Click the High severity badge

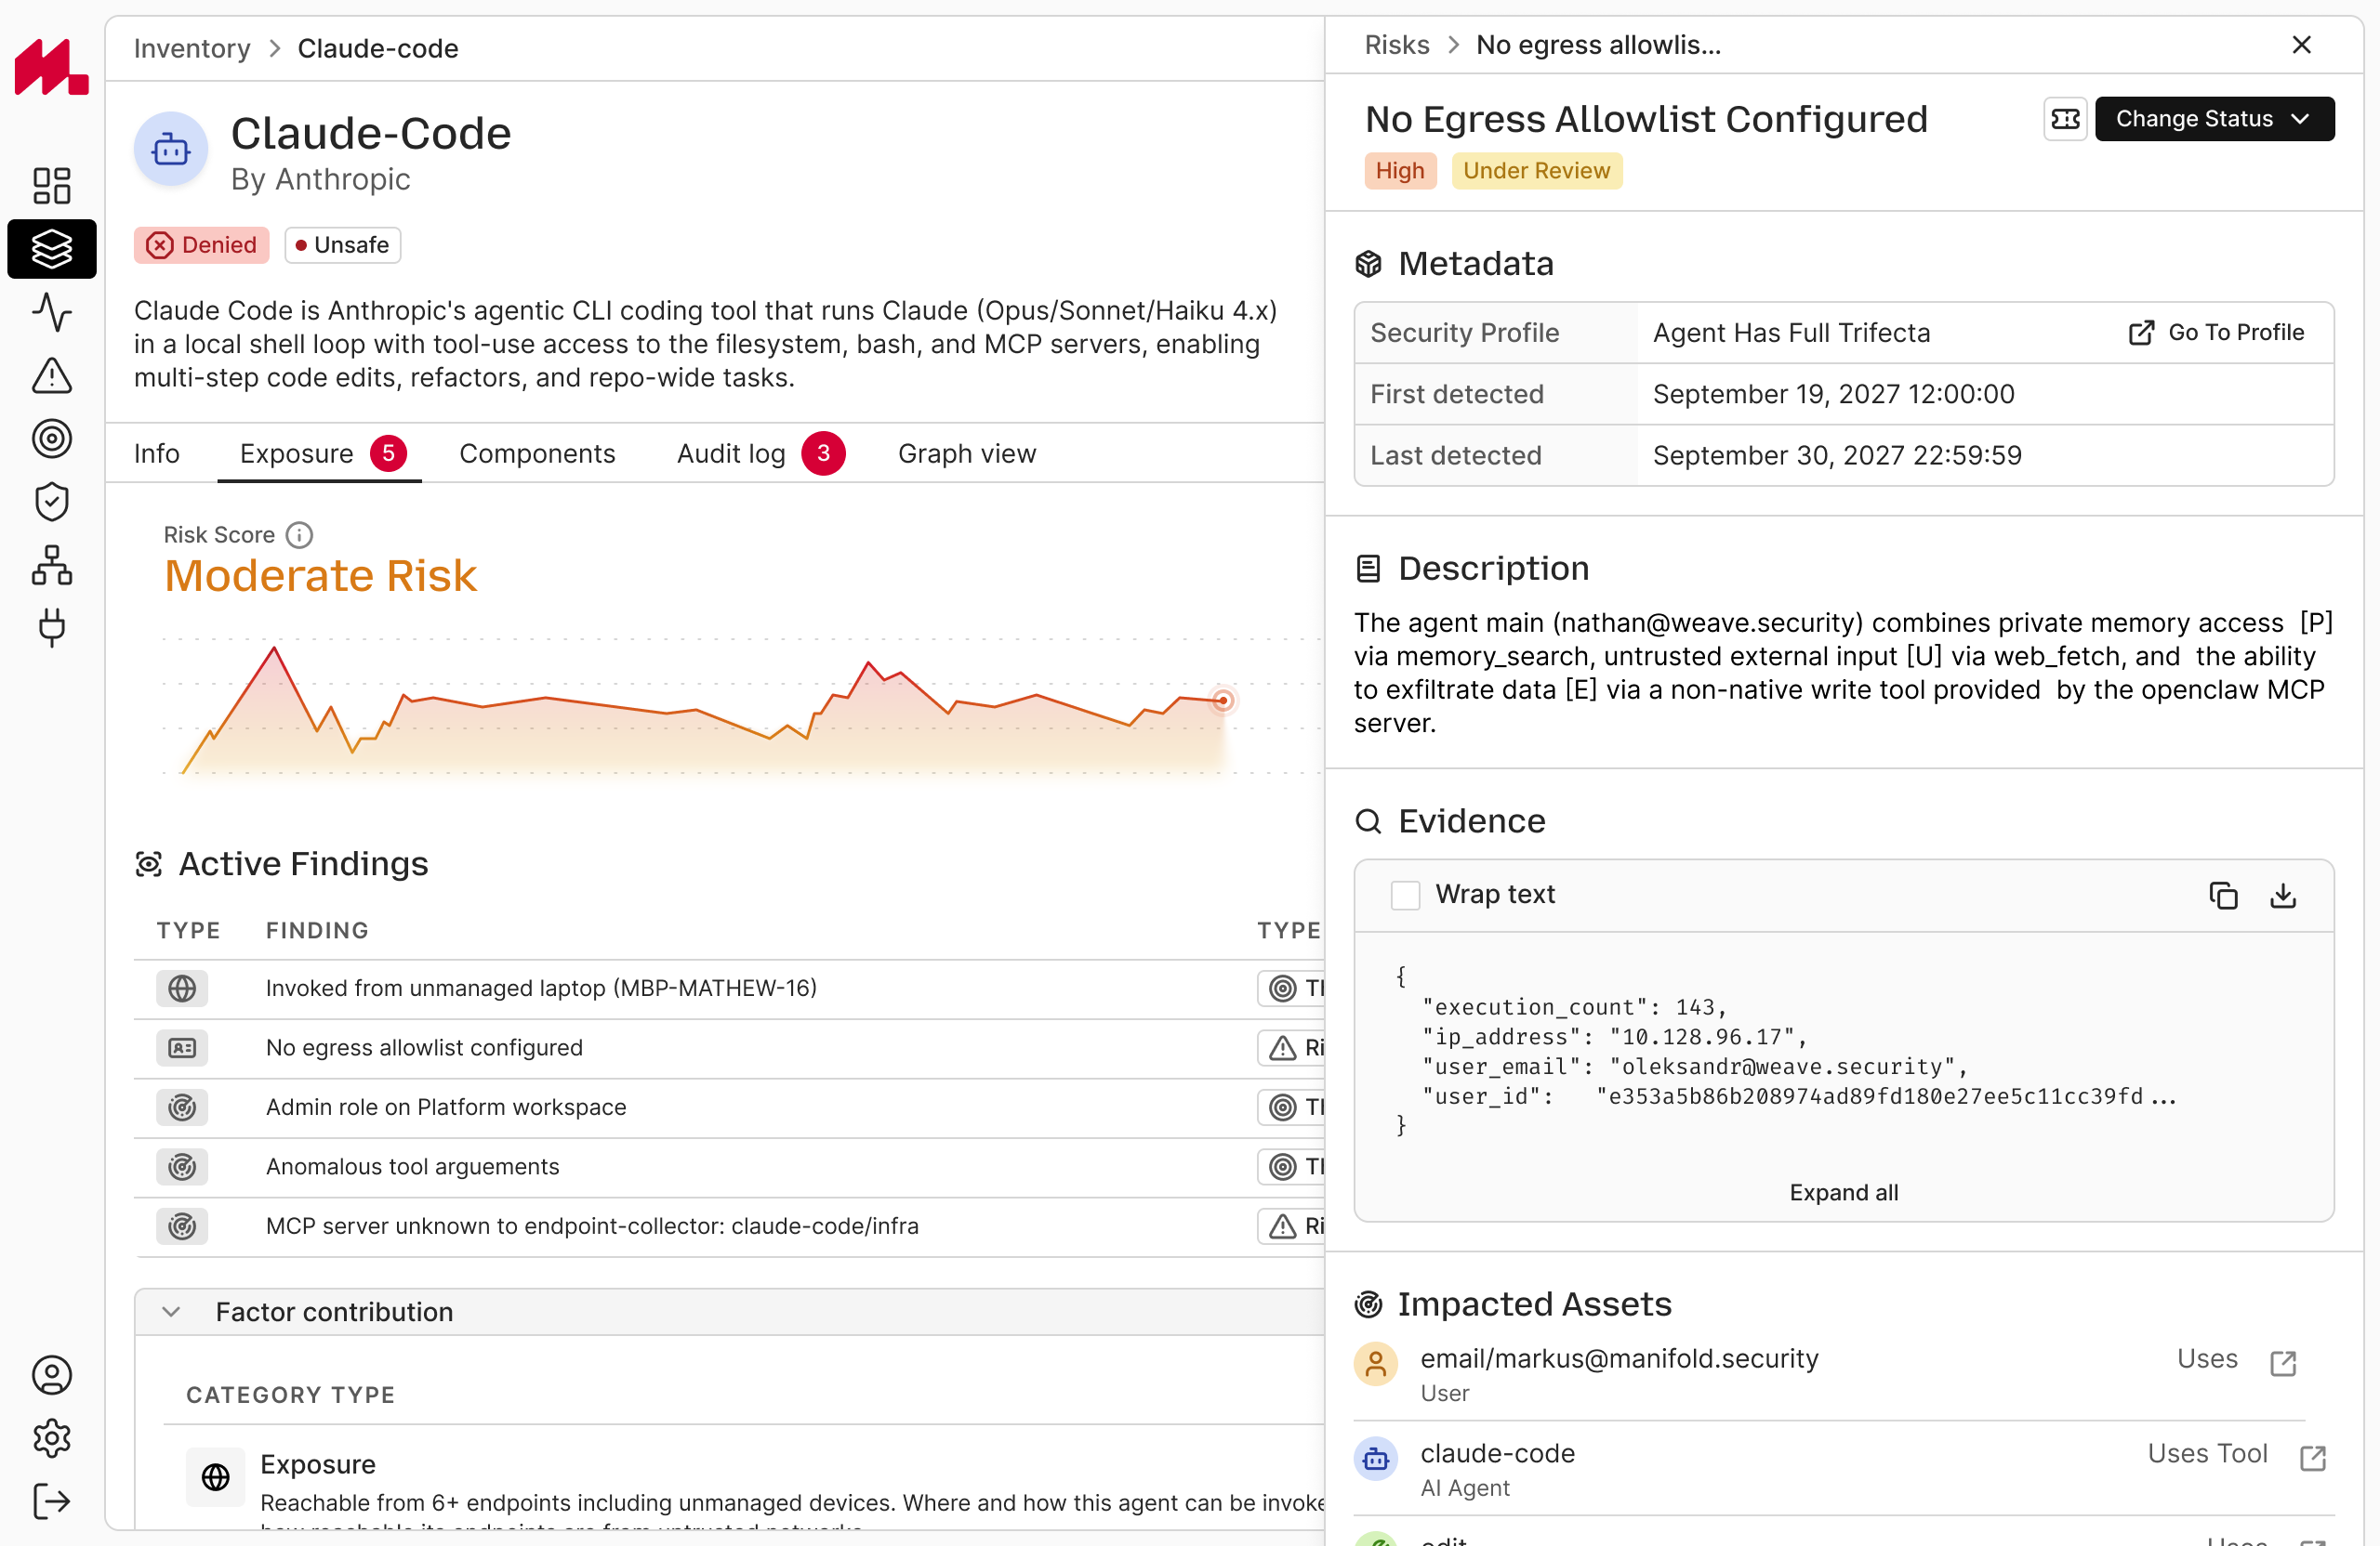coord(1400,171)
